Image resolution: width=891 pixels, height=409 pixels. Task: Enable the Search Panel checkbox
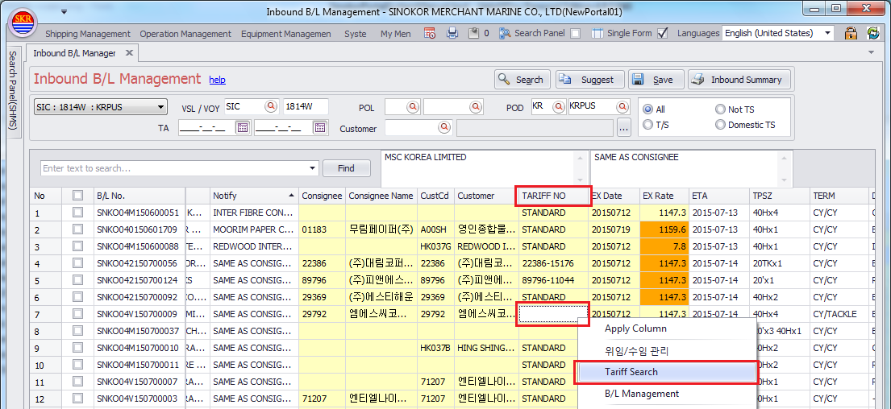pos(575,34)
